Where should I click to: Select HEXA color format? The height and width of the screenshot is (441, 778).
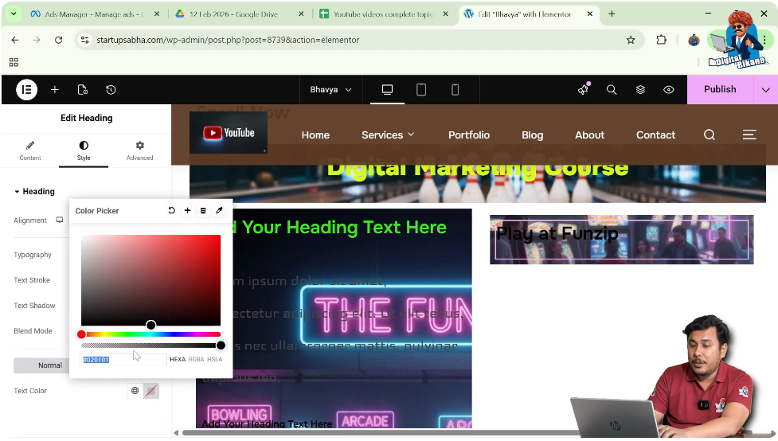177,359
